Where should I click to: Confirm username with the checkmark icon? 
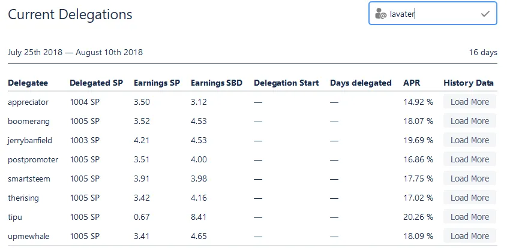click(x=485, y=14)
